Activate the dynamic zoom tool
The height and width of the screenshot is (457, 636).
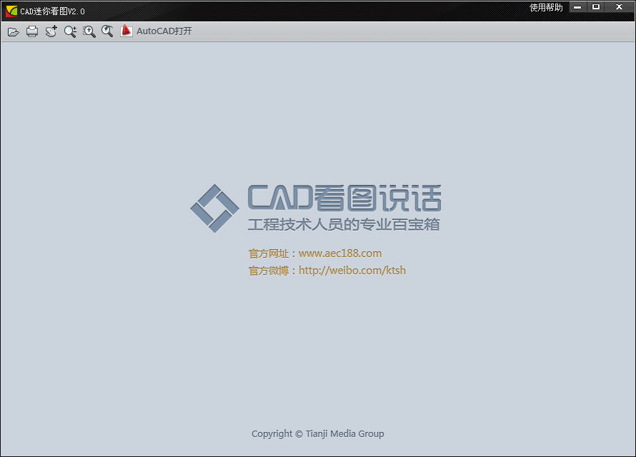click(x=69, y=31)
